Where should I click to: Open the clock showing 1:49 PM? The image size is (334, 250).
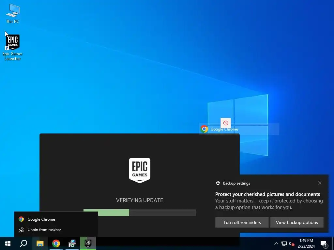pos(306,243)
